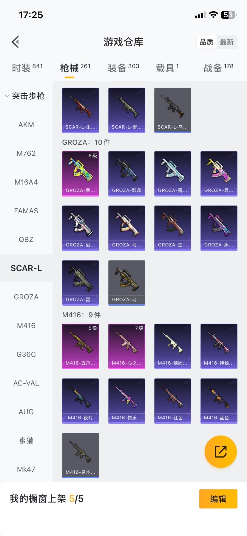Open the 5级 GROZA-香 skin item

point(81,174)
